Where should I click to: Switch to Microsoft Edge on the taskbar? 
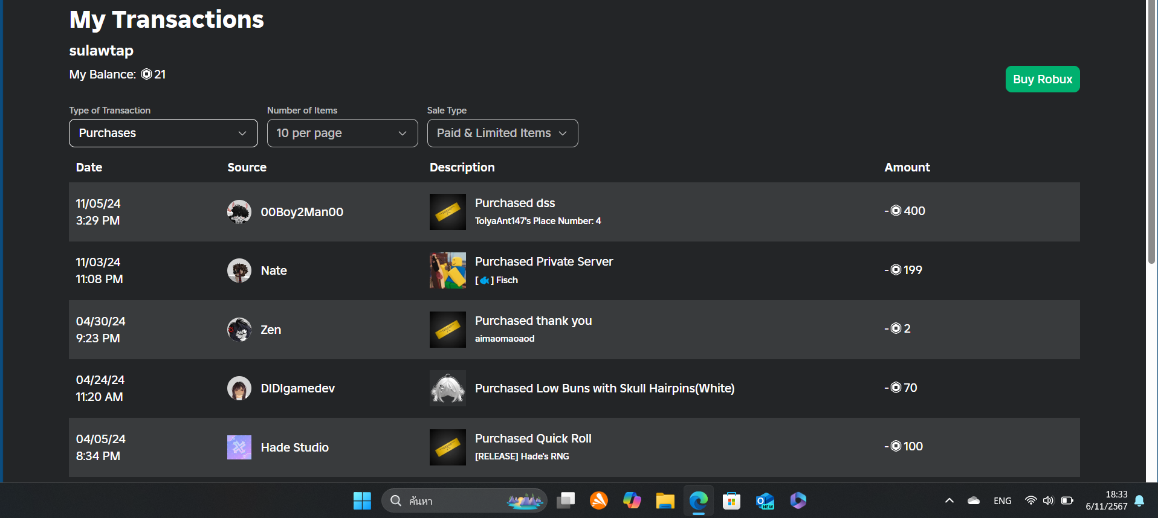tap(699, 500)
